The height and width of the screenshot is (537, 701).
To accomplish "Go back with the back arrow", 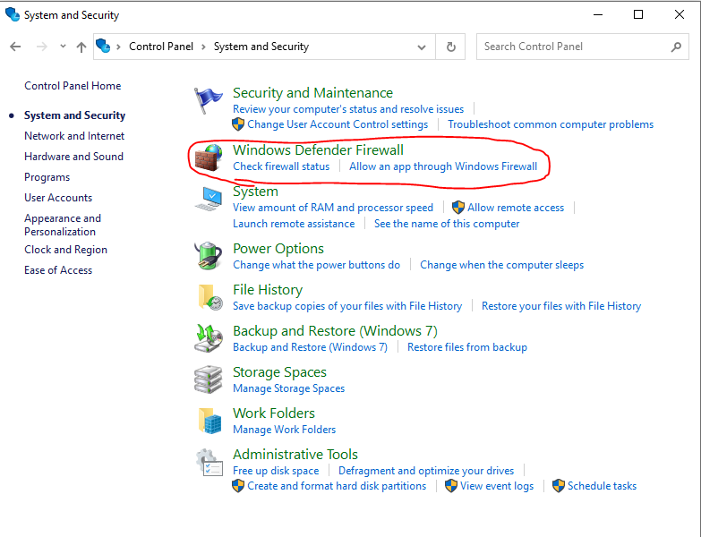I will pos(15,47).
